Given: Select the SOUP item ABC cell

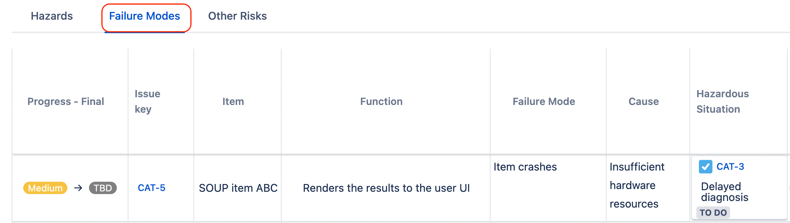Looking at the screenshot, I should [238, 188].
